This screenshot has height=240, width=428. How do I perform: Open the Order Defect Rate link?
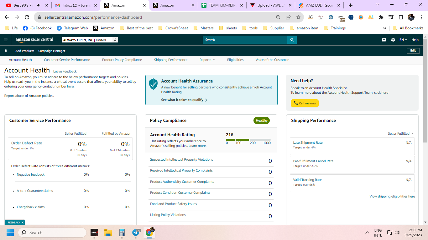point(27,143)
